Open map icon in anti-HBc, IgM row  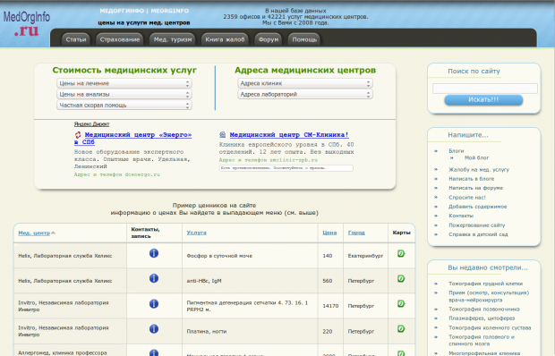(401, 278)
